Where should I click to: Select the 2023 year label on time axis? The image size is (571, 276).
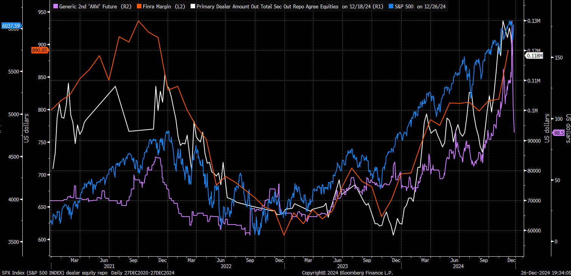343,266
